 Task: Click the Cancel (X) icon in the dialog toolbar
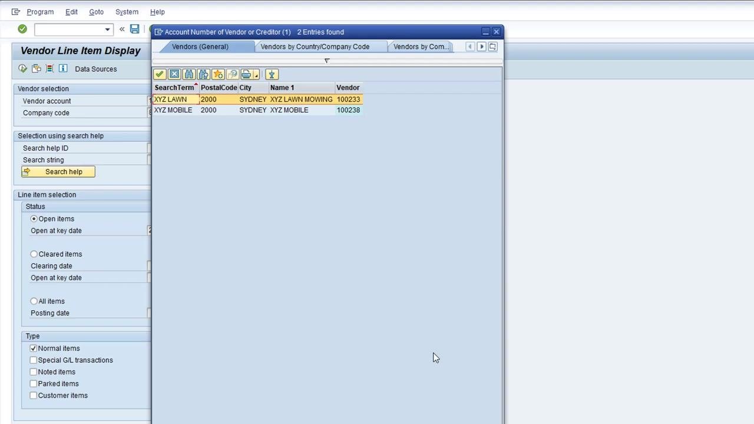click(x=174, y=74)
